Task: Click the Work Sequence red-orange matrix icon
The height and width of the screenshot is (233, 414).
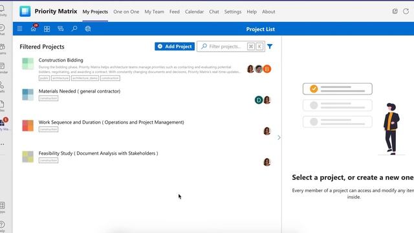Action: coord(28,126)
